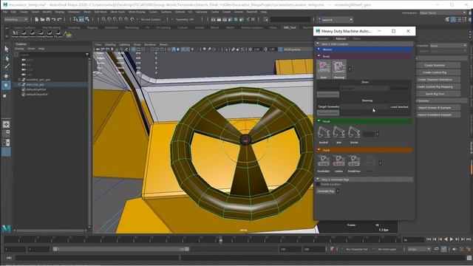Click the Outliner search field
This screenshot has height=266, width=473.
coord(53,55)
